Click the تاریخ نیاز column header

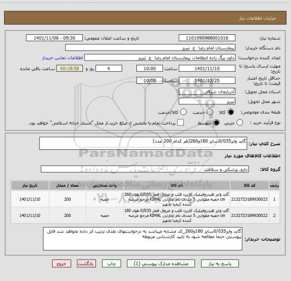(30, 185)
